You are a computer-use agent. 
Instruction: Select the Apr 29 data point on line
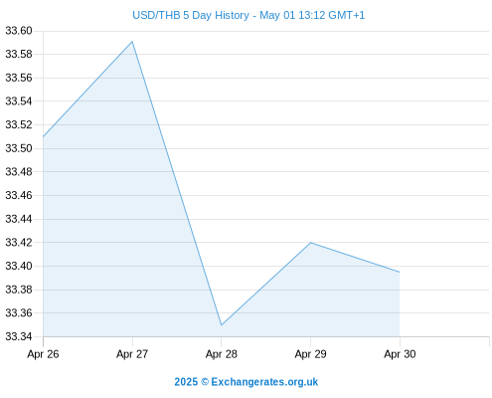tap(310, 243)
